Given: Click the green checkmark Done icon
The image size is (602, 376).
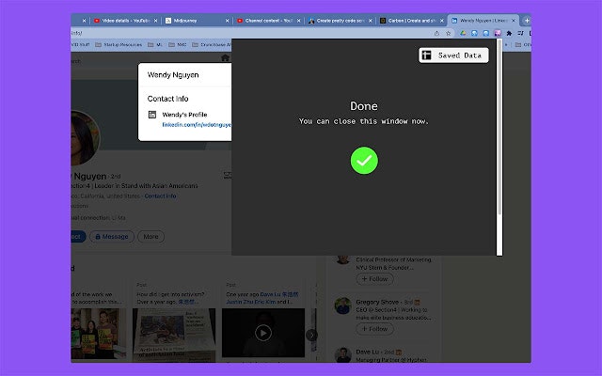Looking at the screenshot, I should [x=364, y=161].
